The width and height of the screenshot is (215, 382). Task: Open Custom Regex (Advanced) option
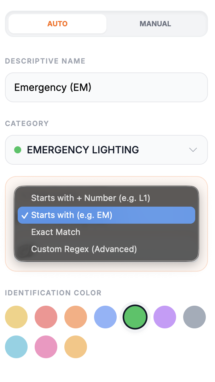point(84,249)
